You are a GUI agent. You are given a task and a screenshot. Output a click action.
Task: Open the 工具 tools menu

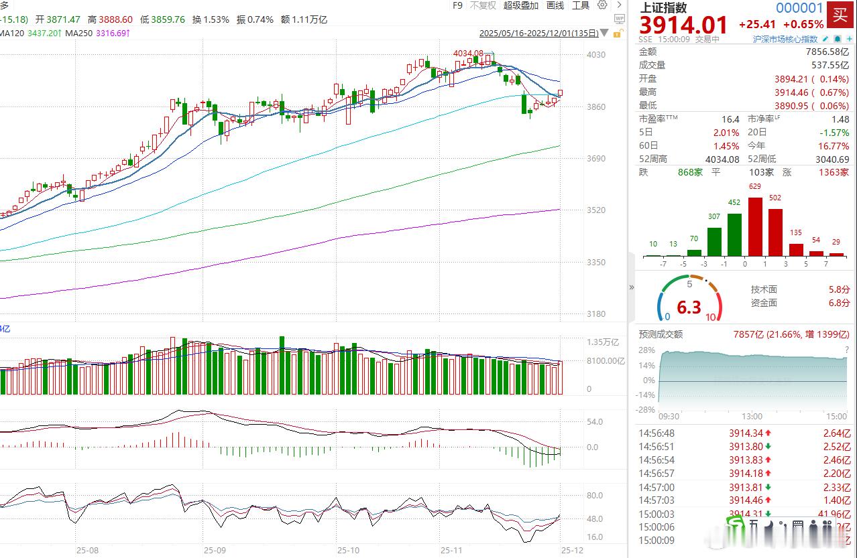pyautogui.click(x=581, y=5)
